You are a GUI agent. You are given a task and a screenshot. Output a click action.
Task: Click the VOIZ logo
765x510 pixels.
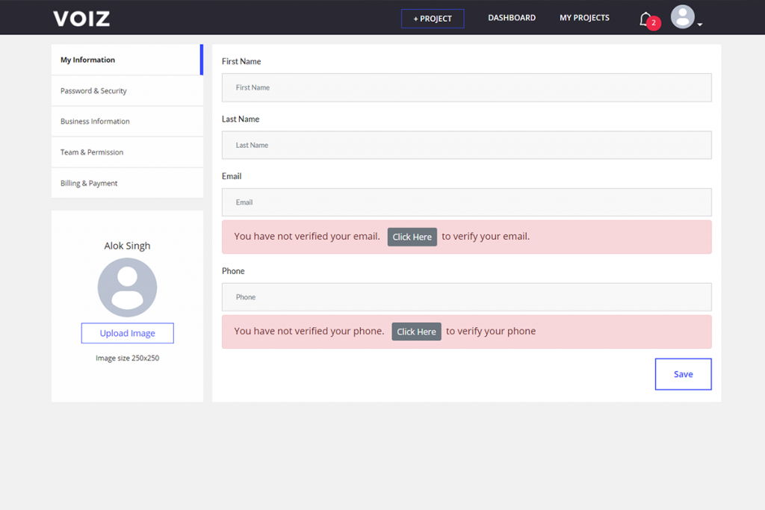pos(81,19)
